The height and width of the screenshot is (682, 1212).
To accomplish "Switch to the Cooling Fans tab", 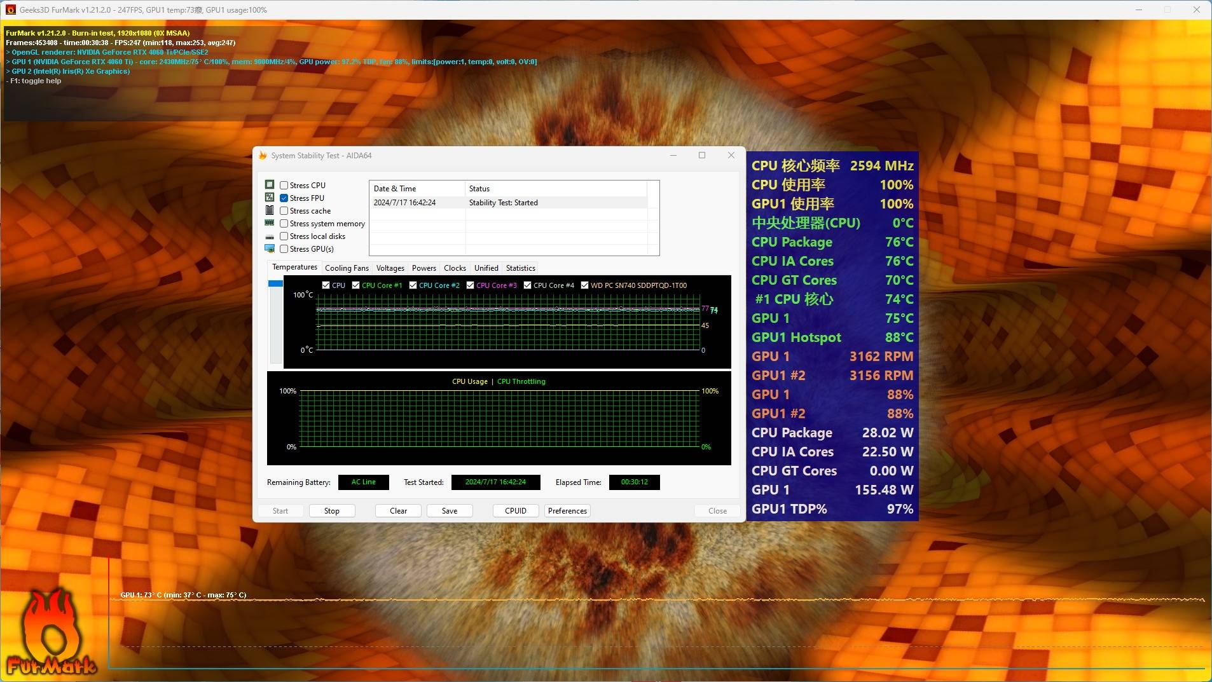I will point(347,268).
